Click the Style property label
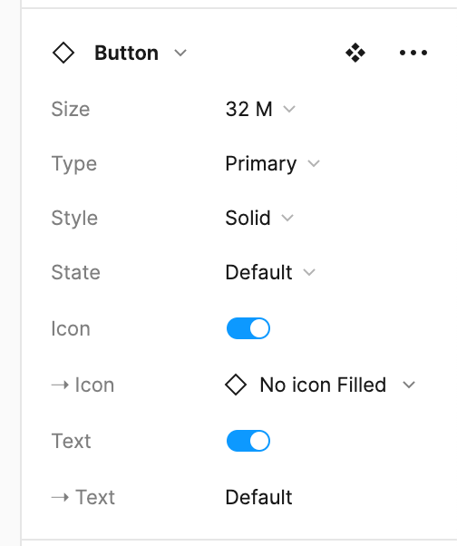Image resolution: width=457 pixels, height=546 pixels. [74, 219]
